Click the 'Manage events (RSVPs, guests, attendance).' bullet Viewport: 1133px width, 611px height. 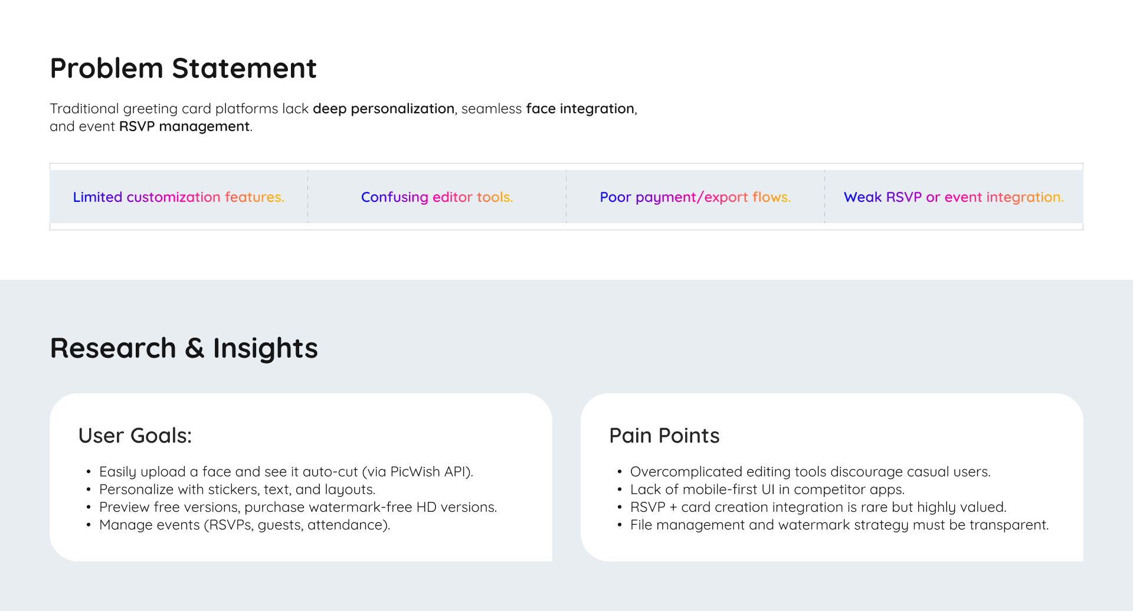click(244, 525)
